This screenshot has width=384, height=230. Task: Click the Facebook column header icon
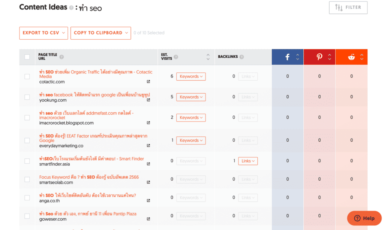287,57
